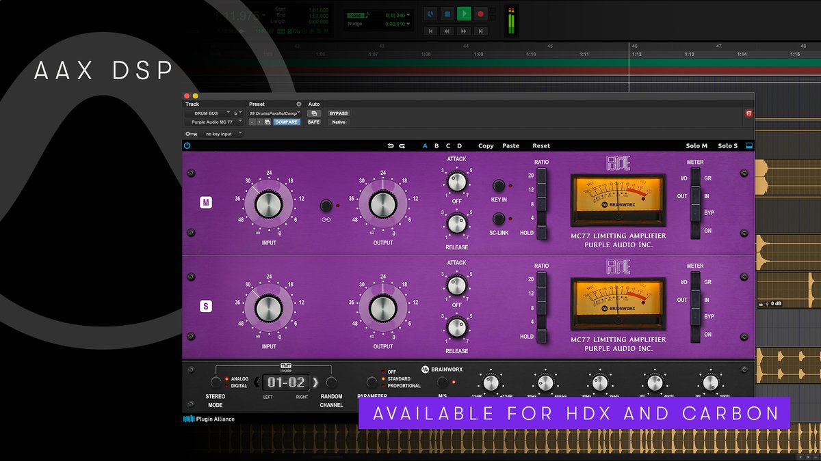Select settings bank B
The image size is (821, 461).
(x=436, y=145)
